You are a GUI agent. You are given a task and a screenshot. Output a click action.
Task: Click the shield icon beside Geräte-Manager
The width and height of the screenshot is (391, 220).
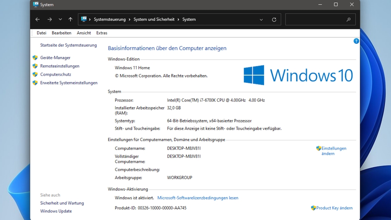tap(35, 58)
